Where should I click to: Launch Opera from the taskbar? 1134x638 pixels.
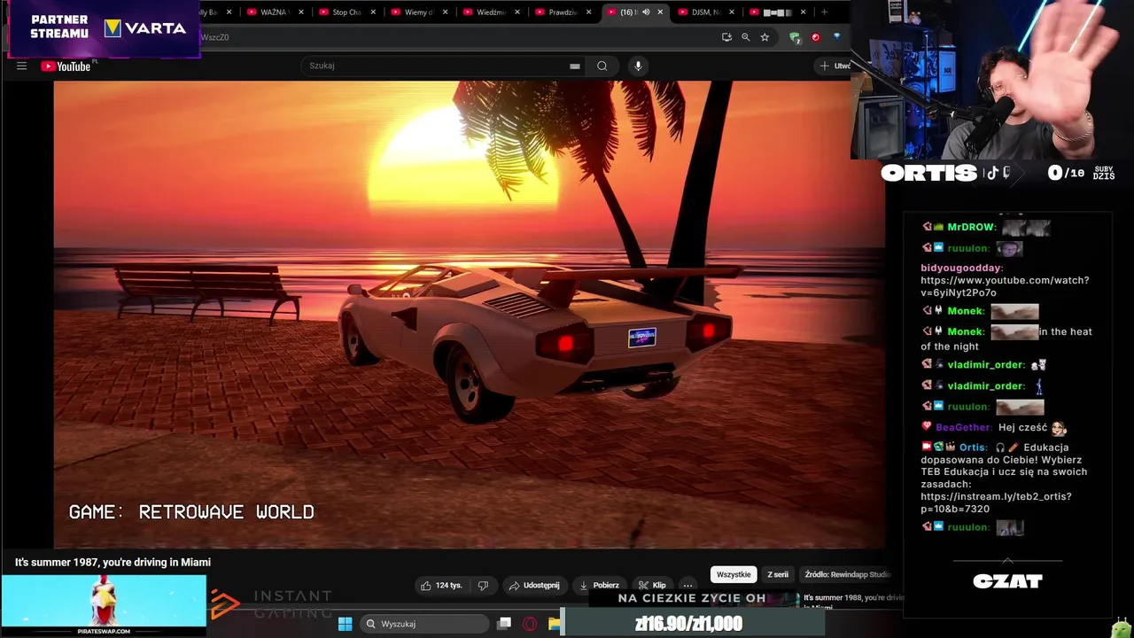(x=530, y=624)
